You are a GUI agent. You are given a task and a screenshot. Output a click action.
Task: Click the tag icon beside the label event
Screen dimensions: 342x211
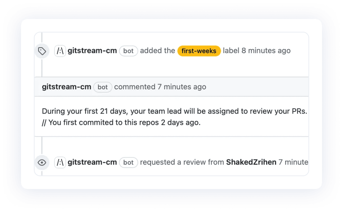[x=42, y=51]
